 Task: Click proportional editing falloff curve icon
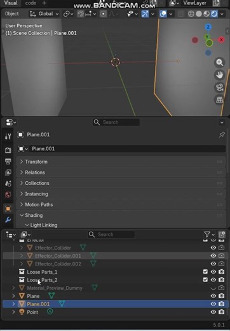(x=112, y=14)
